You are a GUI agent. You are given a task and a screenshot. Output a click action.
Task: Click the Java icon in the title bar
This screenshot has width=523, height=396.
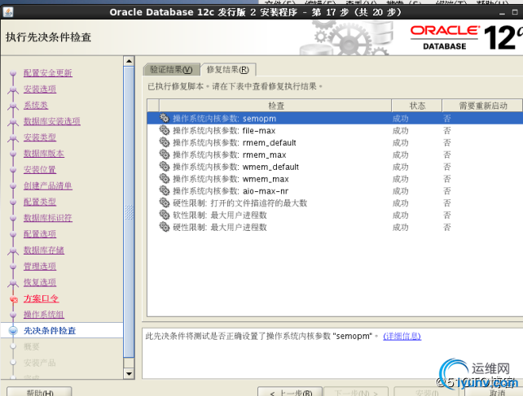click(x=8, y=12)
